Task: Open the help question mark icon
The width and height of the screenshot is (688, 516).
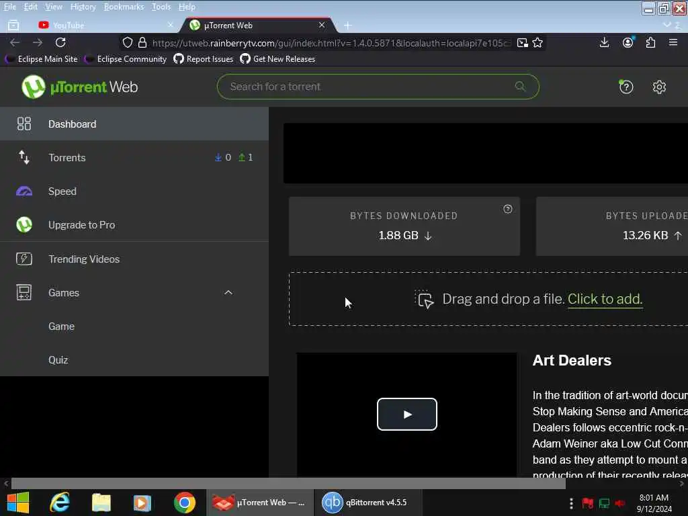Action: pyautogui.click(x=626, y=87)
